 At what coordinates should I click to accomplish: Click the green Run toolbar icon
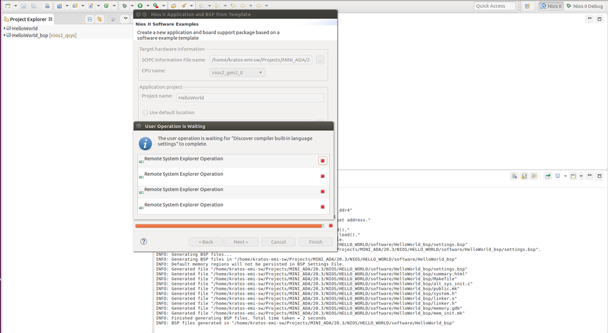(x=140, y=6)
